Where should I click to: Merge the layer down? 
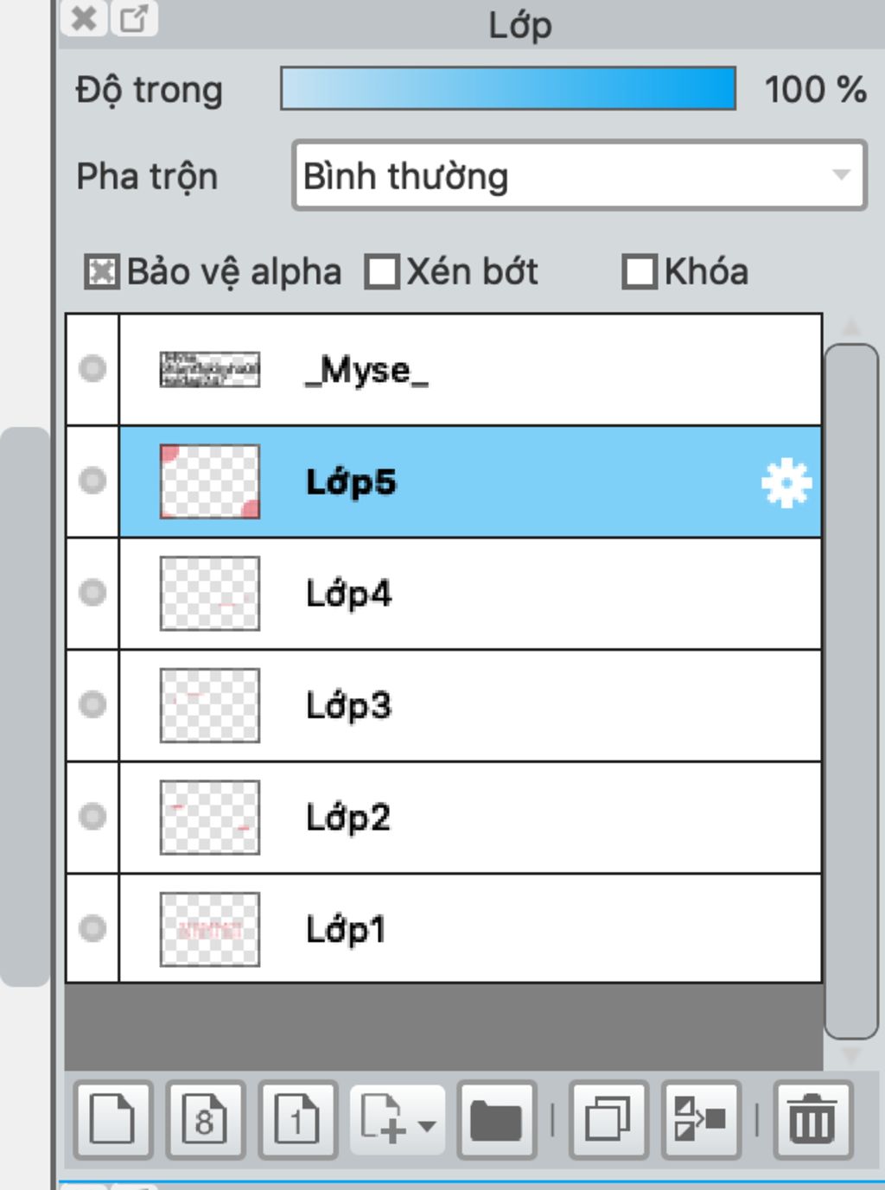pos(700,1119)
